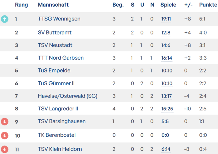218x154 pixels.
Task: Click Havelse/Osterwald (SG) team link
Action: click(67, 96)
